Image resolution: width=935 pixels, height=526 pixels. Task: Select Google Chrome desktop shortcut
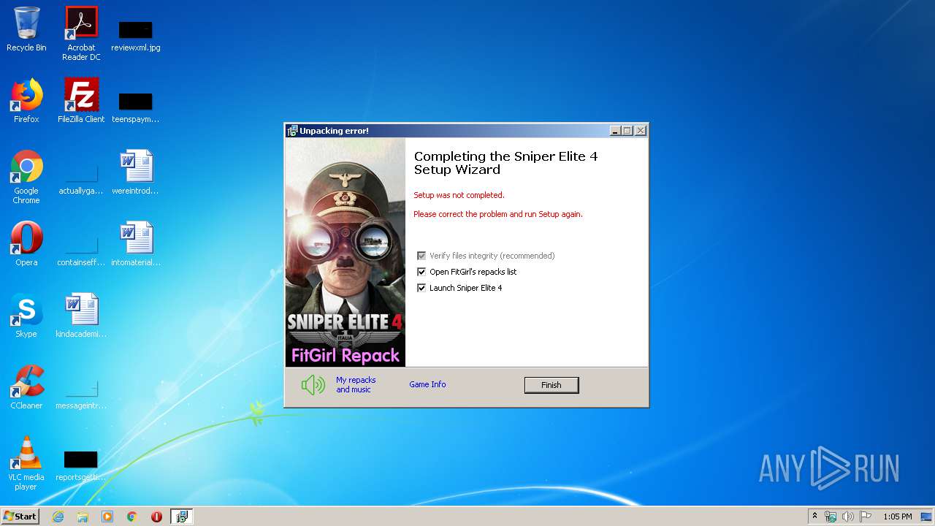coord(26,177)
